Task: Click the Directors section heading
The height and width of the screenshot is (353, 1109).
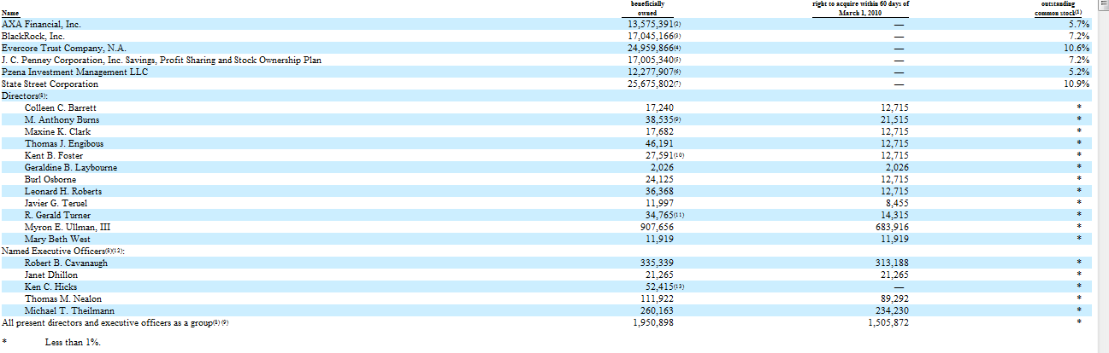Action: 24,96
